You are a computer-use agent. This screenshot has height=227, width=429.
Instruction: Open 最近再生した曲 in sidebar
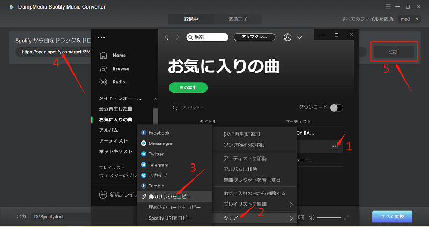pyautogui.click(x=116, y=109)
